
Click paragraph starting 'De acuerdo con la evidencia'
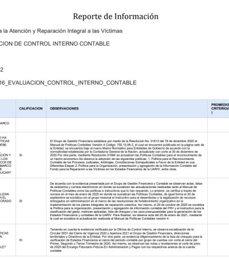[x=127, y=201]
